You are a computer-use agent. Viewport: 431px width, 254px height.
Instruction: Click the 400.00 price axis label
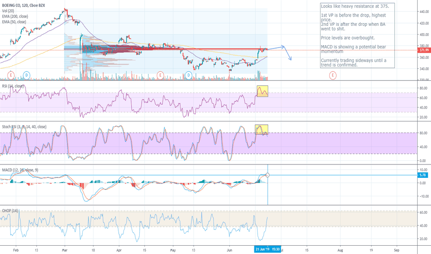click(424, 34)
